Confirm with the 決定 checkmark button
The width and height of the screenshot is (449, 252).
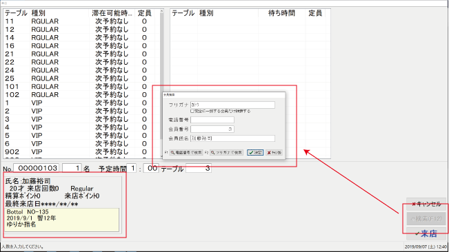pyautogui.click(x=255, y=153)
